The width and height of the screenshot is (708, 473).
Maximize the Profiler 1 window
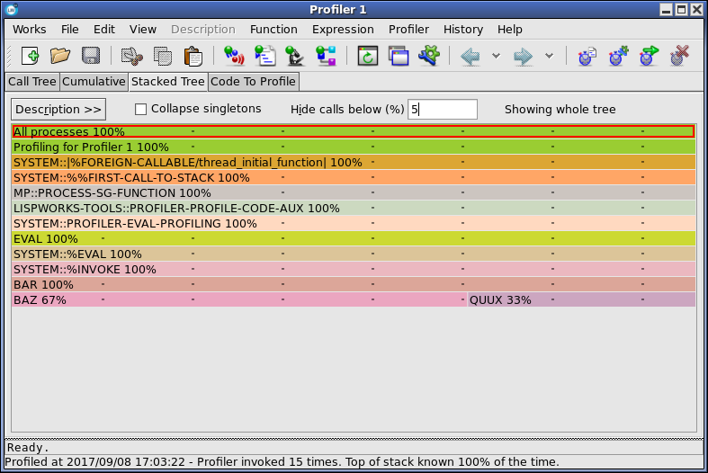[x=682, y=9]
